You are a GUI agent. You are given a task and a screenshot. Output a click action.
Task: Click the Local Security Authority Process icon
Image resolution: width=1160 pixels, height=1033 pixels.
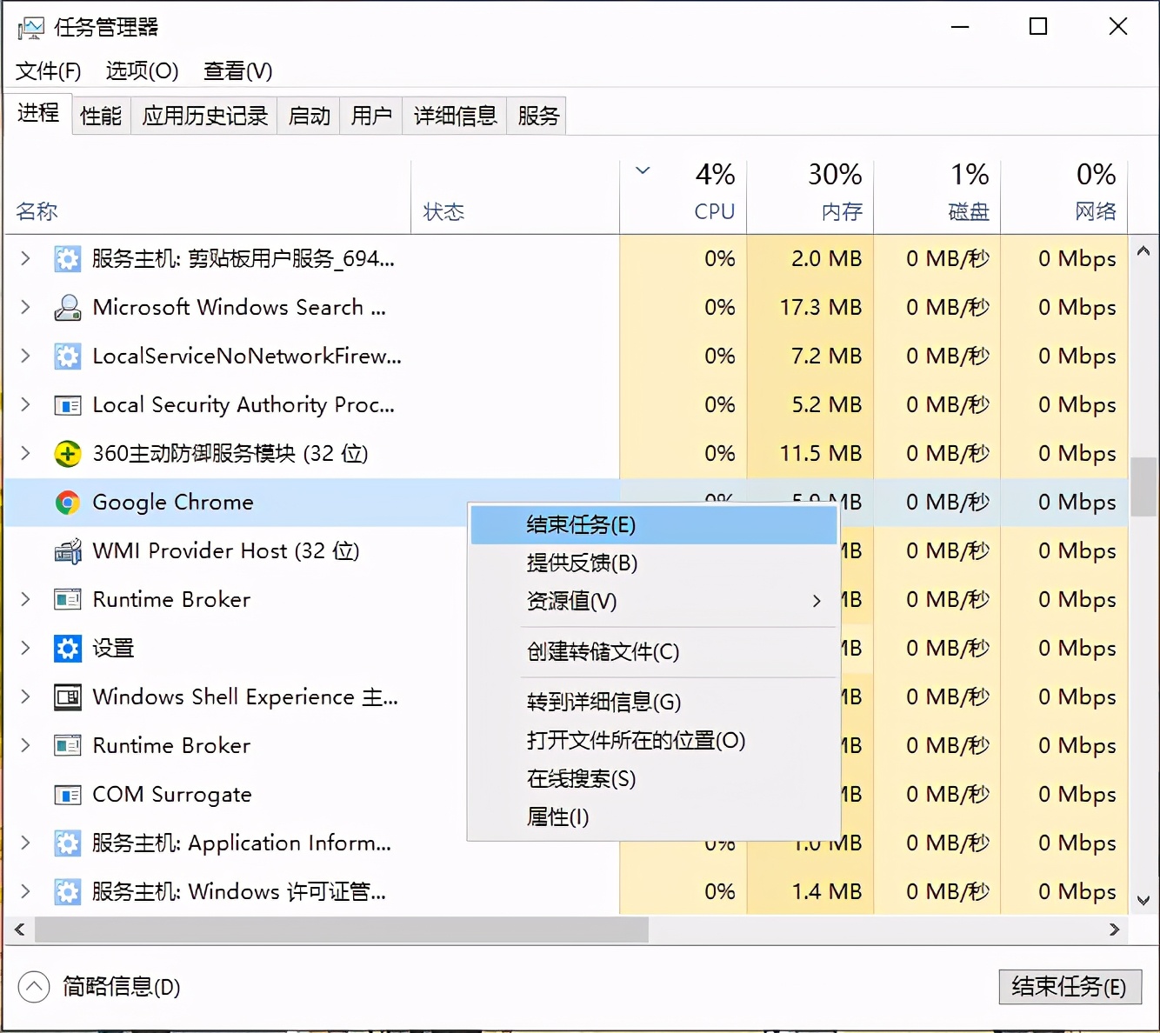pos(68,404)
